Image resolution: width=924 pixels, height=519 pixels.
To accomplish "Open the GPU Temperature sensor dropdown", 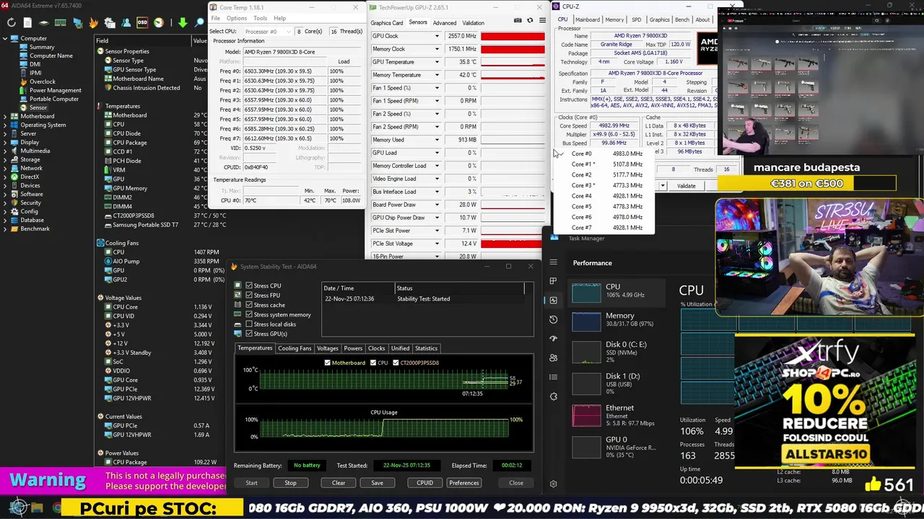I will (x=437, y=62).
